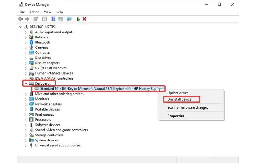This screenshot has width=256, height=163.
Task: Click the Bluetooth category icon
Action: pos(31,42)
